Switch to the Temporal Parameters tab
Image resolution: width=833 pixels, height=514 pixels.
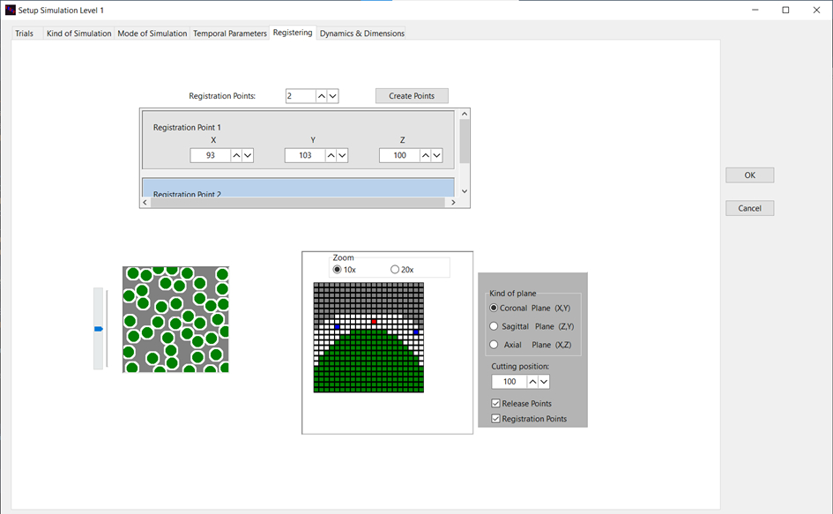[229, 34]
